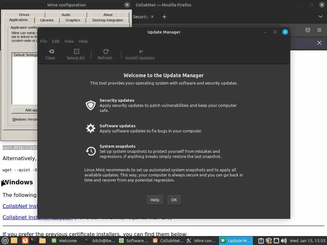
Task: Open the volume control in system tray
Action: click(x=284, y=241)
